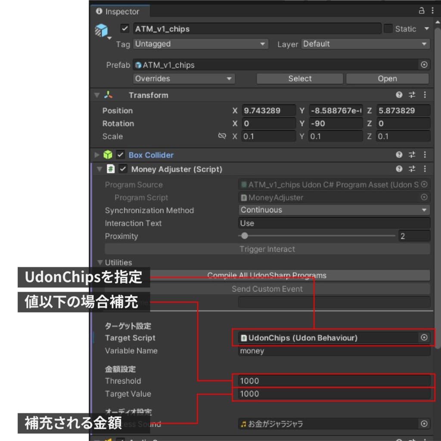Viewport: 441px width, 441px height.
Task: Open the prefab Overrides dropdown
Action: (184, 78)
